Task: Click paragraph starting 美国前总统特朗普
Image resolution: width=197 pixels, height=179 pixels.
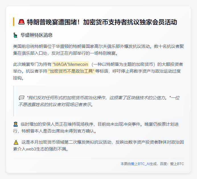Action: click(98, 50)
